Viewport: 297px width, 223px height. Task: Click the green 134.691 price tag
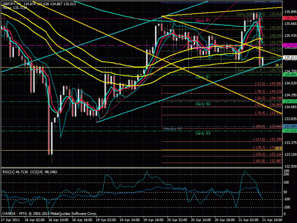tap(289, 75)
